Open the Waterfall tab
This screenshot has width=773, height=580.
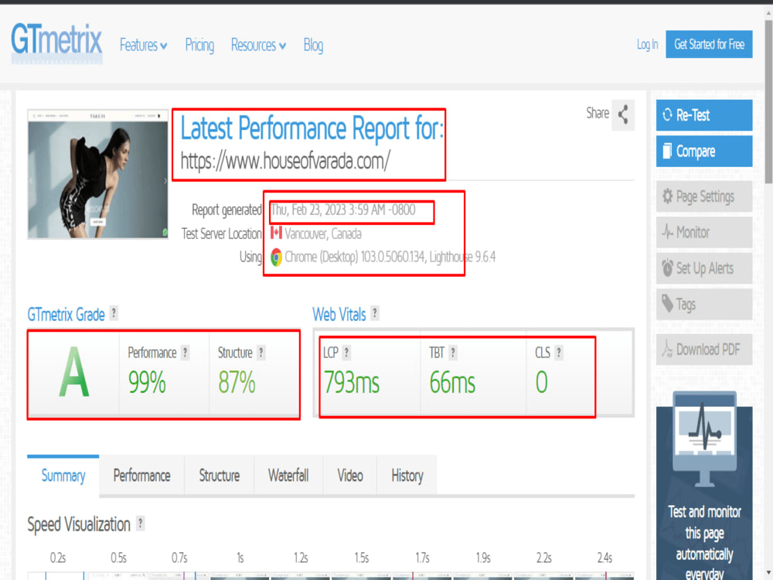pos(288,476)
